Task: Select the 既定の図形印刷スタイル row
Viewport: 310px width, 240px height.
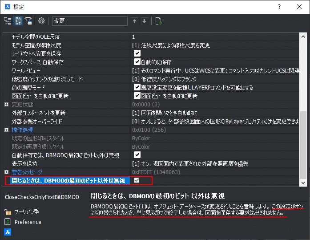Action: pyautogui.click(x=38, y=138)
